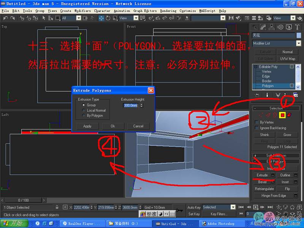Activate the Bind to Space Warp tool
This screenshot has width=304, height=228.
point(35,18)
